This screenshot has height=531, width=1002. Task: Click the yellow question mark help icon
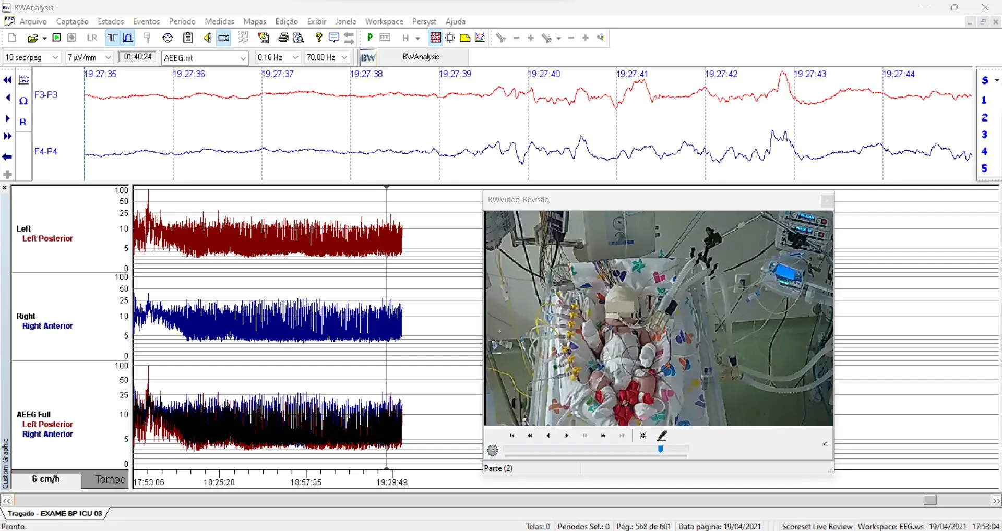[319, 38]
